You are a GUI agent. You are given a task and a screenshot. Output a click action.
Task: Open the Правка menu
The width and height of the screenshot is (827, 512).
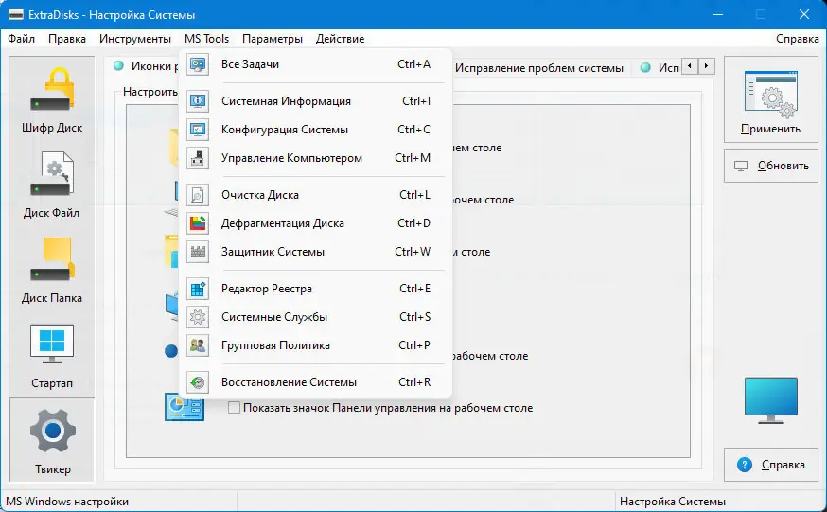[67, 39]
